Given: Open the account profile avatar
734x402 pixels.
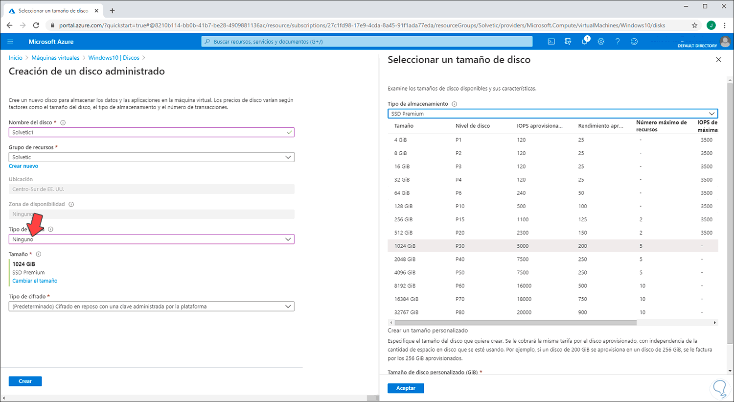Looking at the screenshot, I should (x=725, y=42).
